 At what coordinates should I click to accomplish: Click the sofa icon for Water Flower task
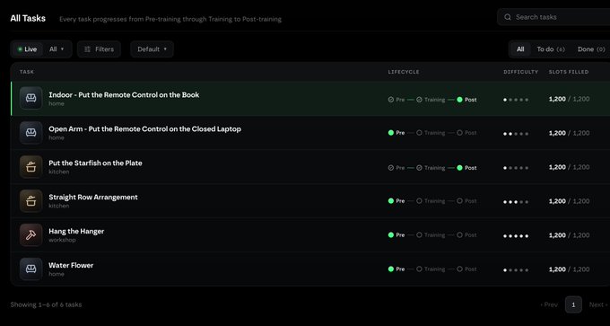tap(31, 269)
